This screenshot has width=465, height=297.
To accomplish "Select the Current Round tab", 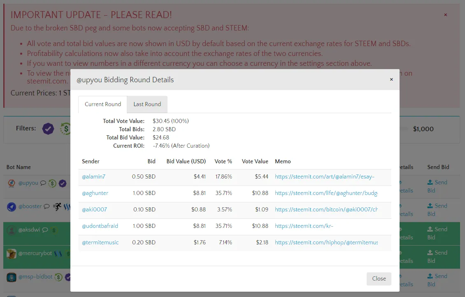I will pyautogui.click(x=103, y=104).
